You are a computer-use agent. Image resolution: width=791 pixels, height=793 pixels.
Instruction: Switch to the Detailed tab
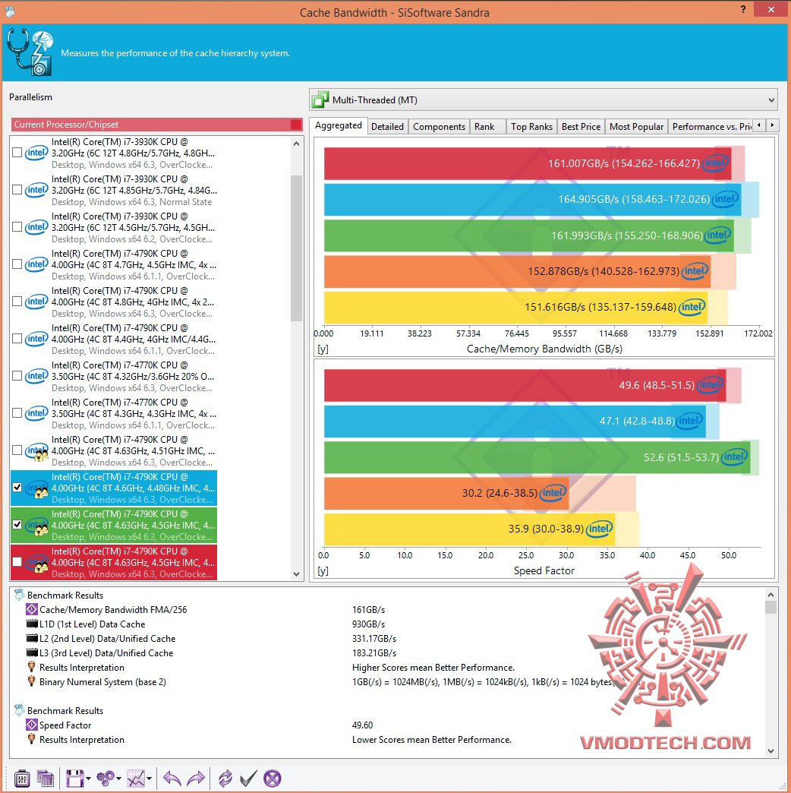pyautogui.click(x=387, y=126)
